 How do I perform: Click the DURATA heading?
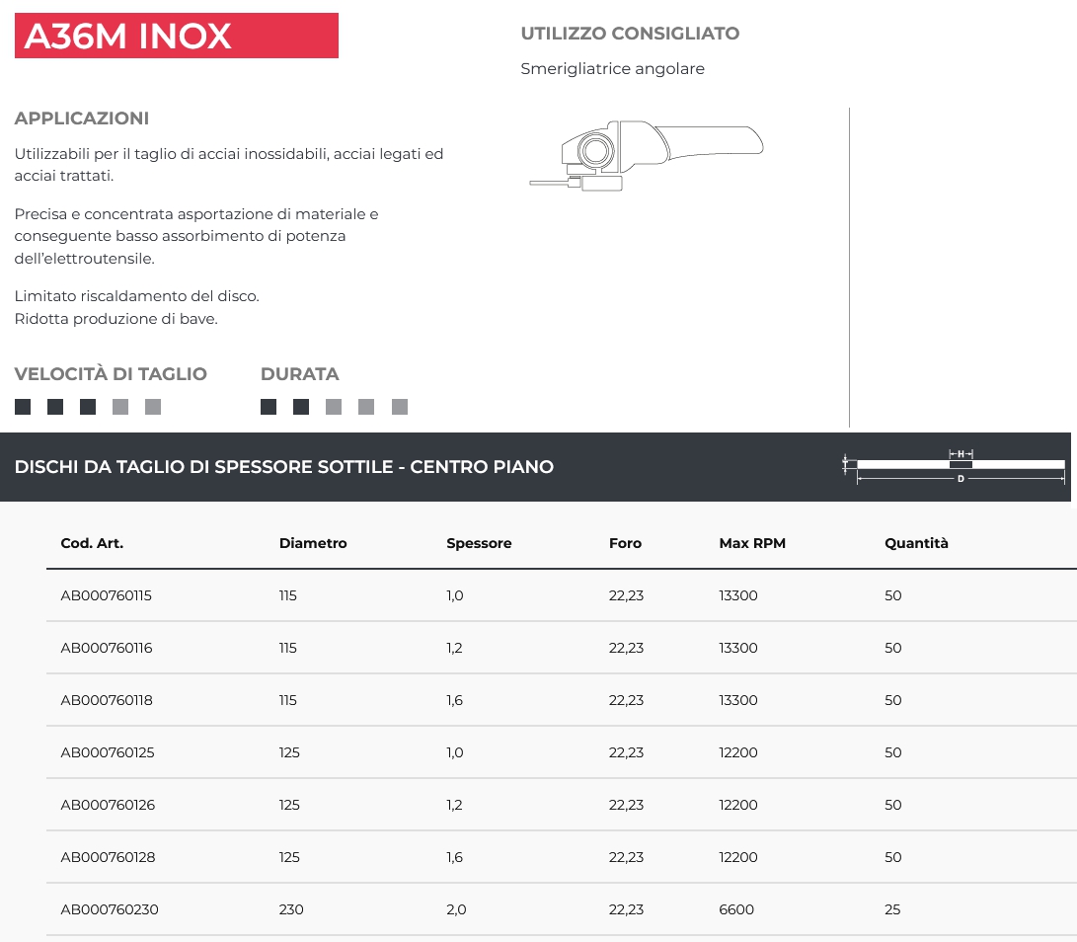point(299,374)
